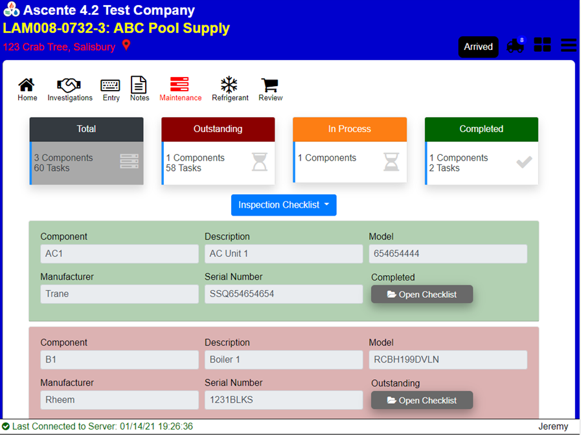
Task: Select the Total components card
Action: (86, 151)
